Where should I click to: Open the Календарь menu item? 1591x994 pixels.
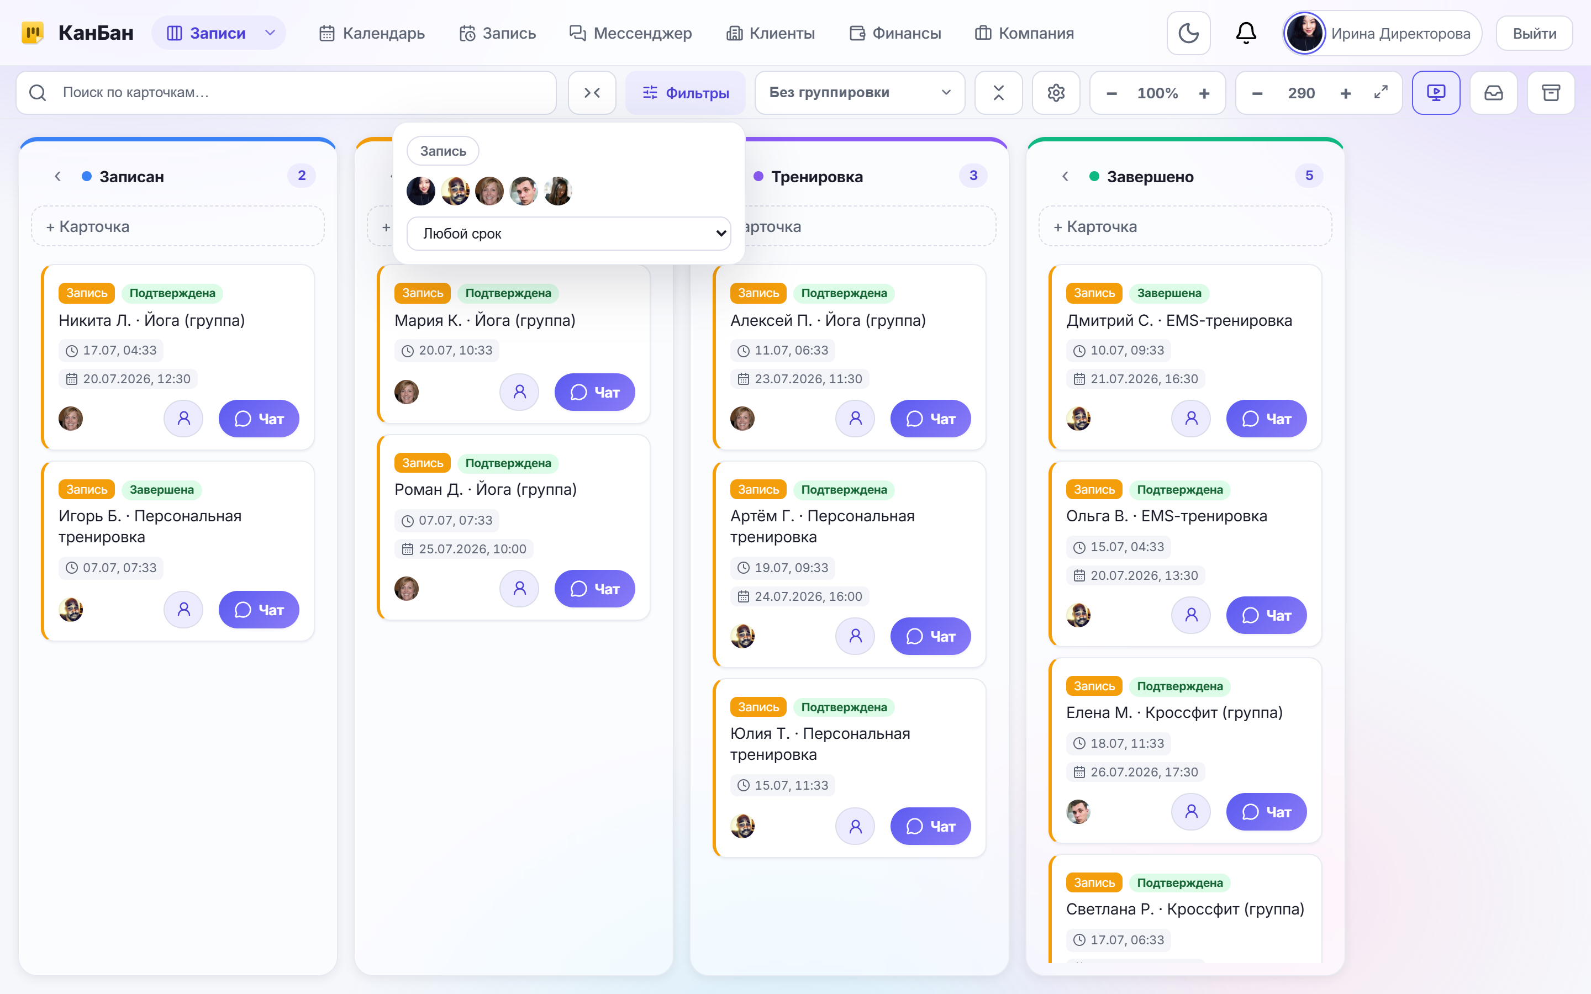click(x=372, y=33)
